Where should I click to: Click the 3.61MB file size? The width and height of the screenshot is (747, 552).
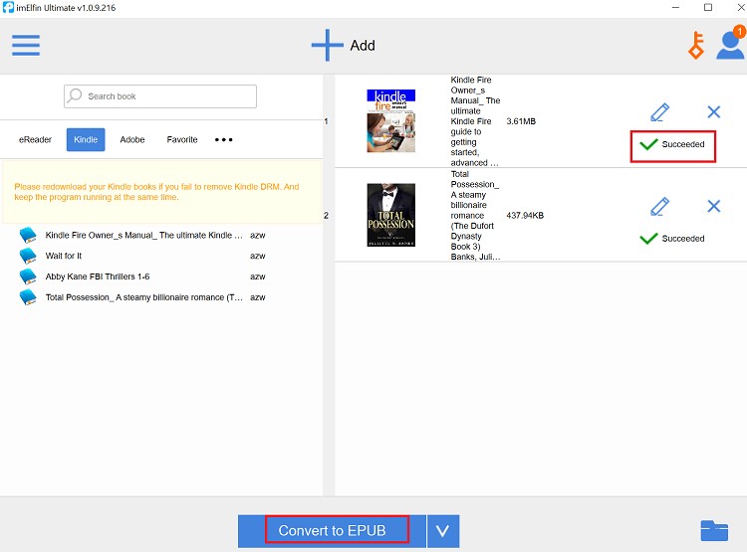521,121
